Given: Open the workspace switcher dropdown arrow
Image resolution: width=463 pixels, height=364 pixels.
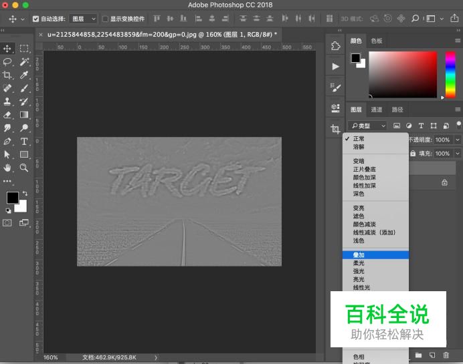Looking at the screenshot, I should pos(442,19).
